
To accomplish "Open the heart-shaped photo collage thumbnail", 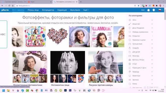I will click(x=57, y=36).
